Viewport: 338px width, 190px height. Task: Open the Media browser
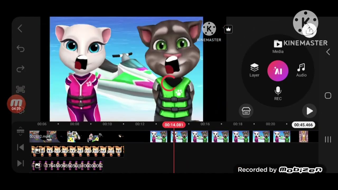(x=278, y=47)
